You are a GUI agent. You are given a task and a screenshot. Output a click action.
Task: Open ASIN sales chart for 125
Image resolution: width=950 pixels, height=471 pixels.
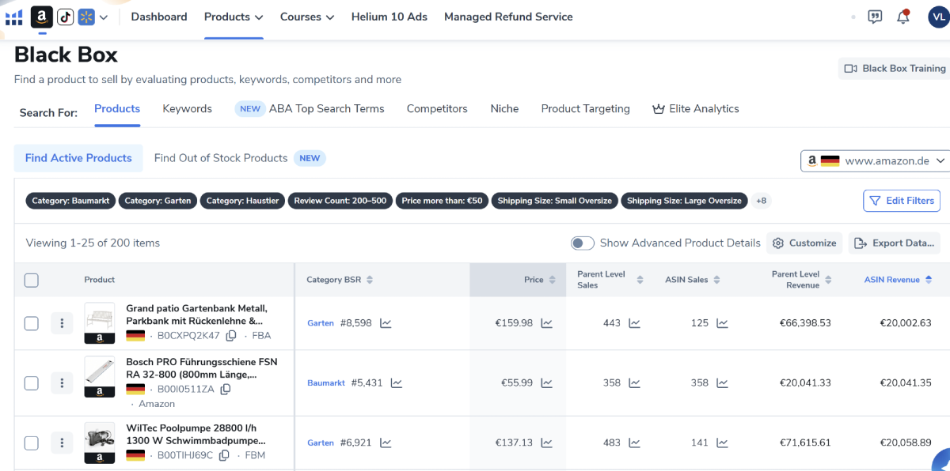(722, 323)
